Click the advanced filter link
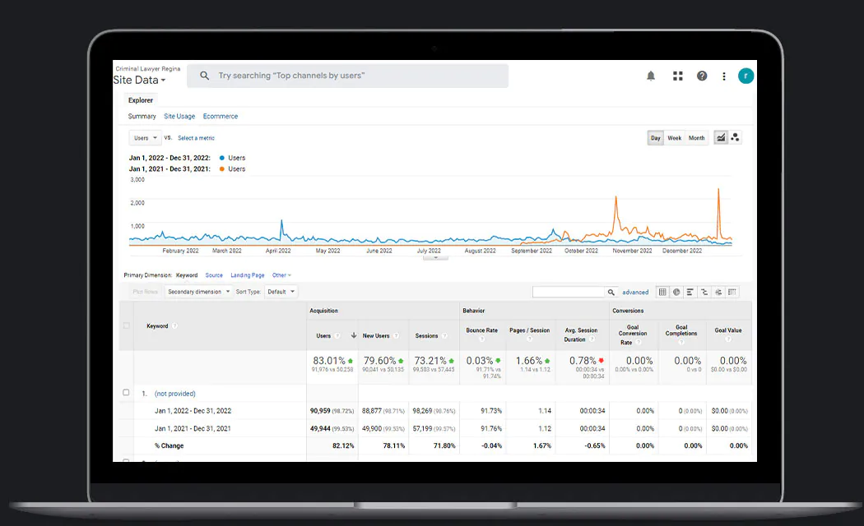This screenshot has width=864, height=526. 635,292
